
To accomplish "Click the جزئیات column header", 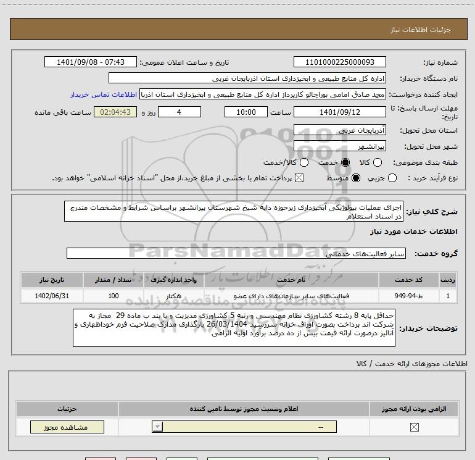I will (67, 409).
